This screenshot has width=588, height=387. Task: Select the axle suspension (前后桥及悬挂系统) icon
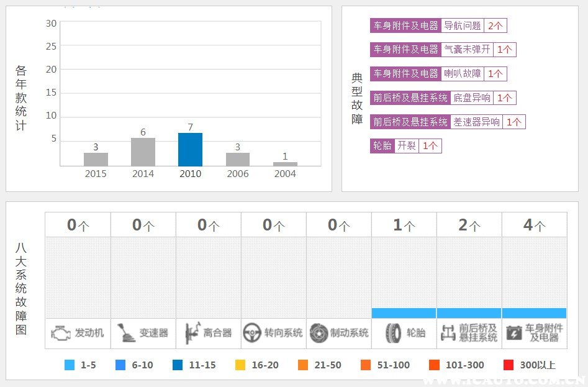tap(448, 333)
